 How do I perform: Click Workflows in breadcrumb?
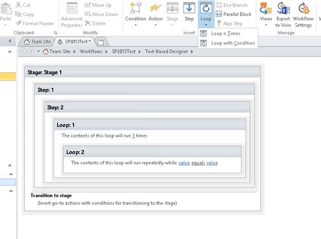click(91, 51)
